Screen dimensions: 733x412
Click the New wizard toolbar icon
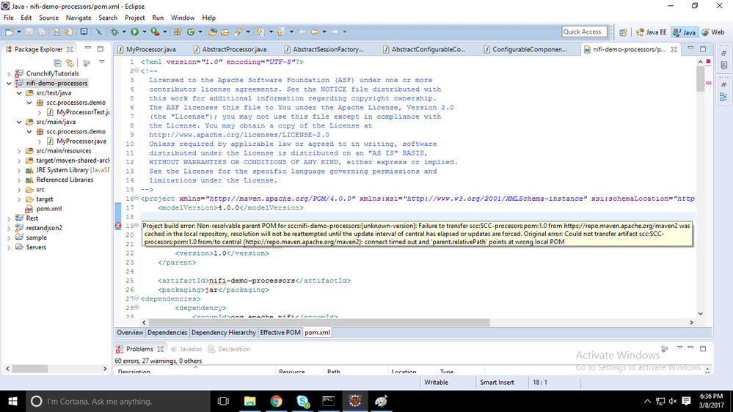point(10,32)
